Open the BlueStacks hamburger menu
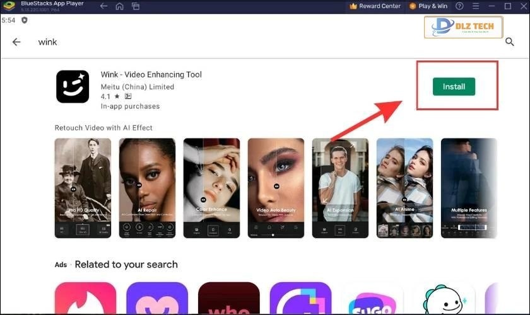This screenshot has height=315, width=530. pos(476,6)
